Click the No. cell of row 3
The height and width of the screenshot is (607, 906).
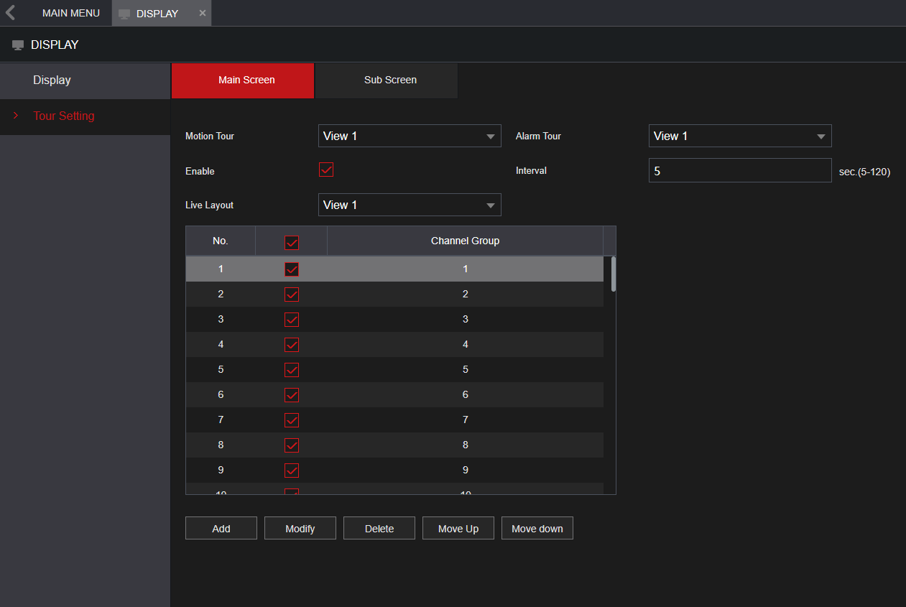(221, 319)
